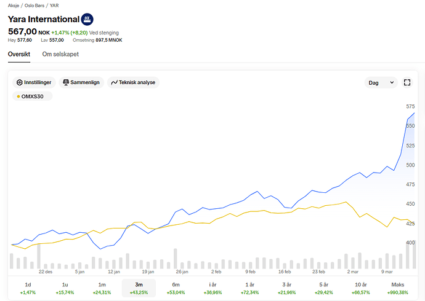Toggle the OMXS30 comparison chip
Image resolution: width=425 pixels, height=301 pixels.
click(x=33, y=96)
